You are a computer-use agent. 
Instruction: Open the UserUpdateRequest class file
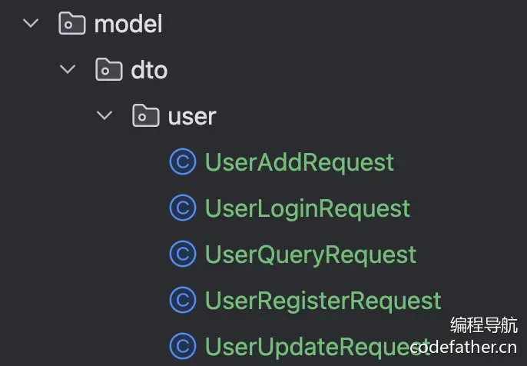tap(317, 347)
